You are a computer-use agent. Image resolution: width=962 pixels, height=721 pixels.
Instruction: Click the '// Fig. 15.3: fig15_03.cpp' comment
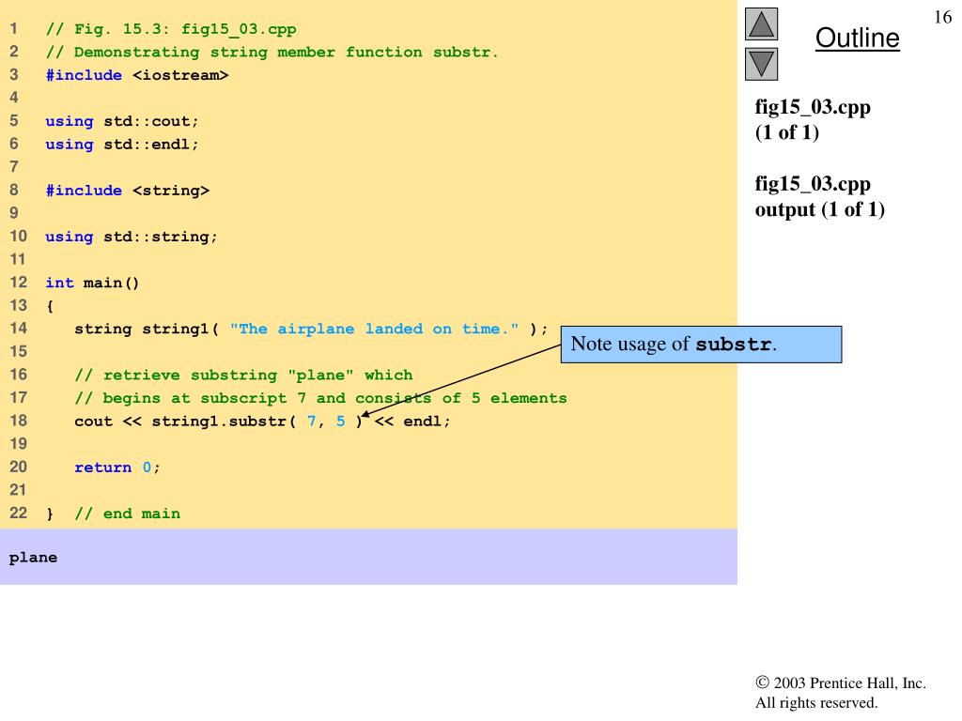[x=171, y=29]
